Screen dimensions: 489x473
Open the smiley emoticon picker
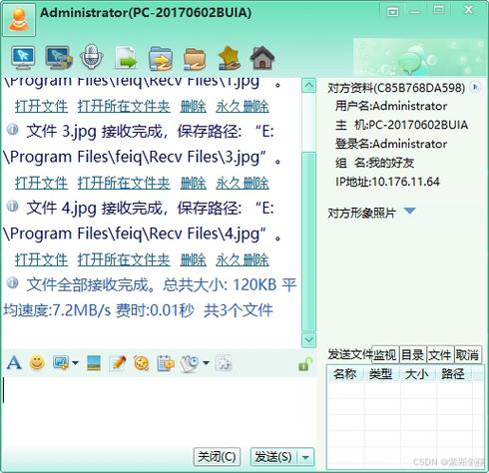click(x=37, y=362)
